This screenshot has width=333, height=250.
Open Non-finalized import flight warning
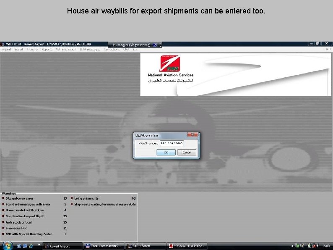(x=24, y=216)
